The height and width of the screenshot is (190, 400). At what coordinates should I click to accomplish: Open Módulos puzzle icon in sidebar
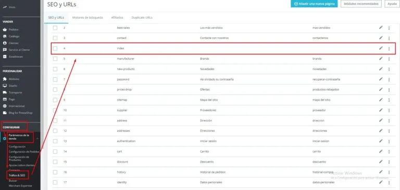pyautogui.click(x=5, y=79)
